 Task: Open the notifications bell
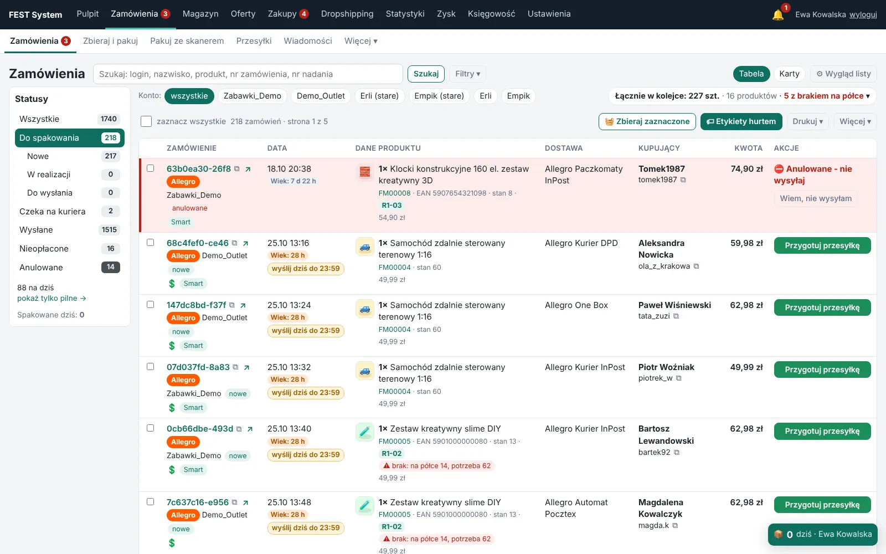coord(778,14)
